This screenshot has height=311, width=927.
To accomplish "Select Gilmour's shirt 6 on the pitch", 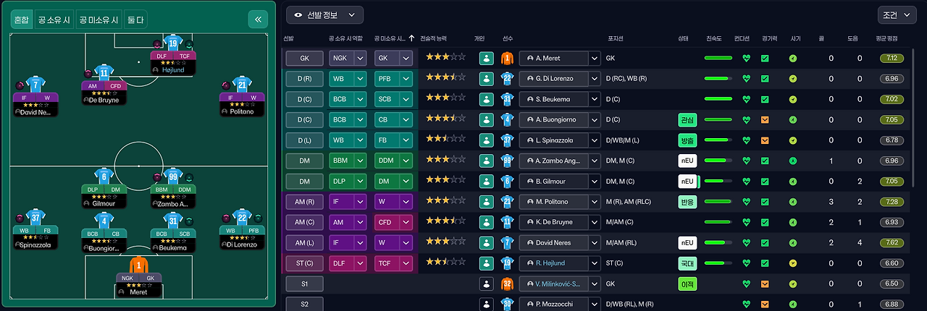I will 104,176.
